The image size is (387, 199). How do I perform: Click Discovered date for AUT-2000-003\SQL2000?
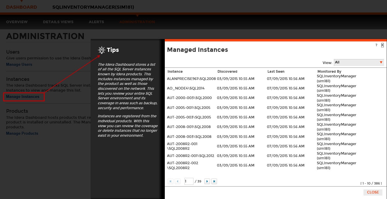[236, 98]
